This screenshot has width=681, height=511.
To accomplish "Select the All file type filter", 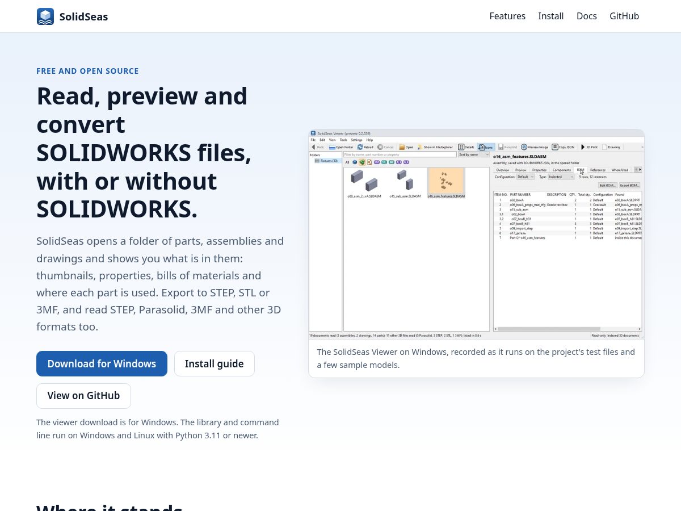I will tap(347, 162).
